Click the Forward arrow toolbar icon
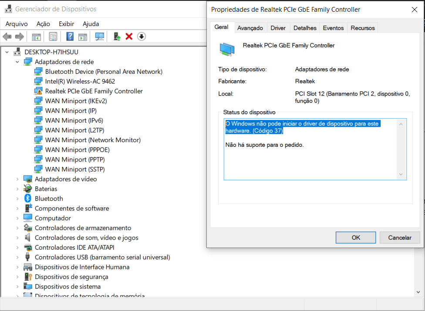Image resolution: width=425 pixels, height=311 pixels. (20, 36)
